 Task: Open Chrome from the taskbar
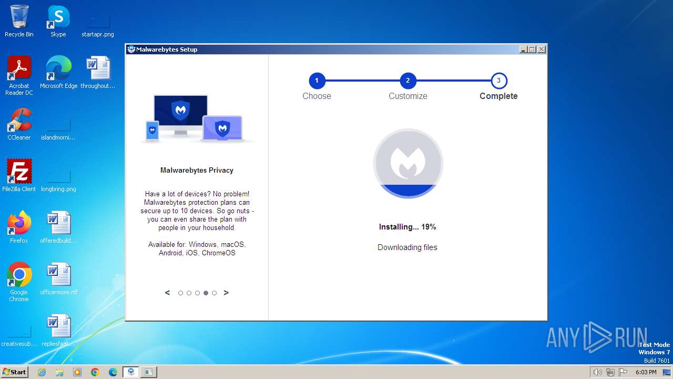coord(95,372)
